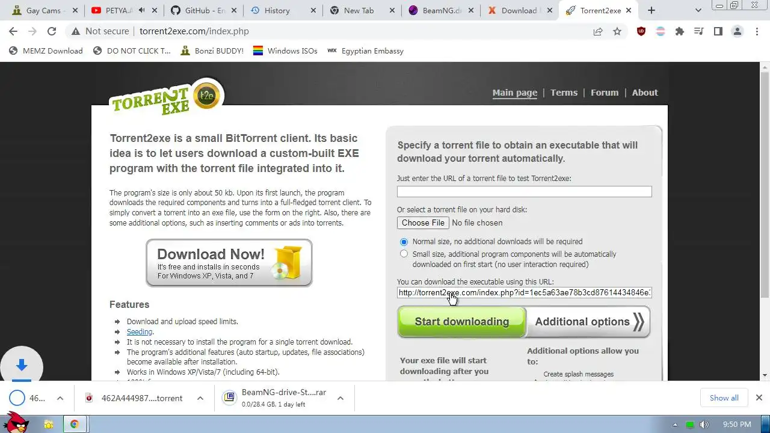Expand options for the torrent file download
Image resolution: width=770 pixels, height=433 pixels.
200,398
